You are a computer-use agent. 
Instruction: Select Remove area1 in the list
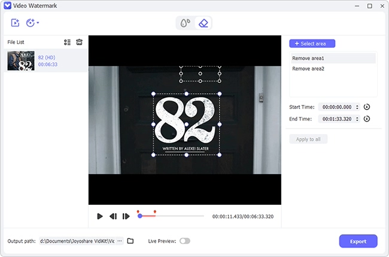pos(333,58)
